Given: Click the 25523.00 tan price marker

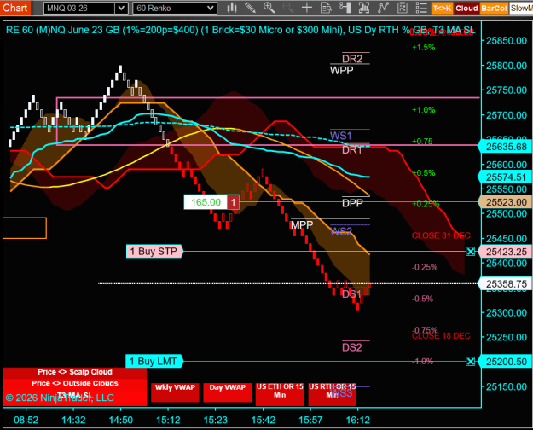Looking at the screenshot, I should click(506, 202).
